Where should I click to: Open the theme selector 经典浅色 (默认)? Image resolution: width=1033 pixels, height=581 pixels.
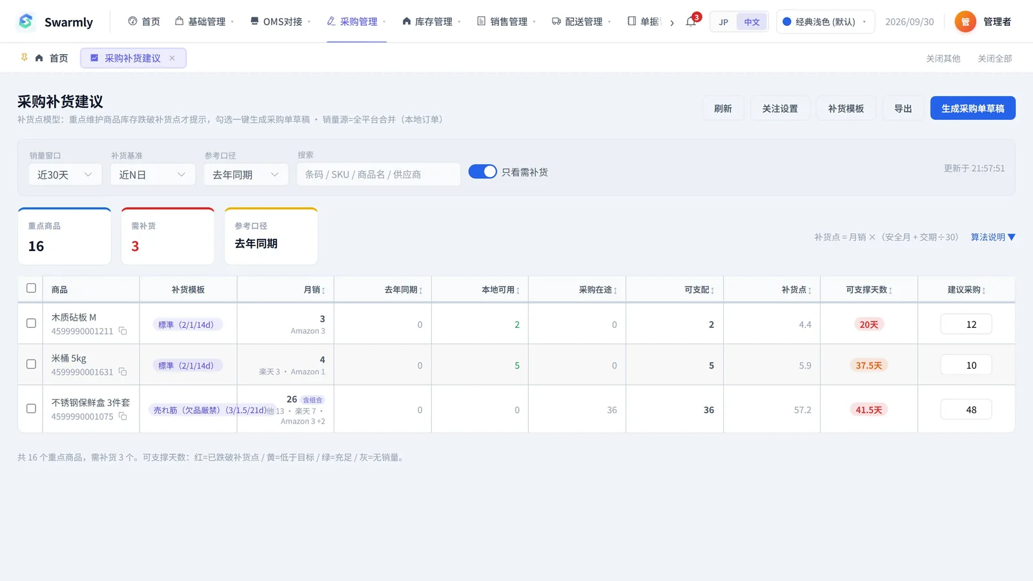pyautogui.click(x=825, y=21)
